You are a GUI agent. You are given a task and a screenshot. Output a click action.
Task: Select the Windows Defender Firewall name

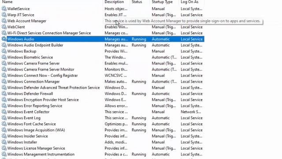[x=30, y=94]
